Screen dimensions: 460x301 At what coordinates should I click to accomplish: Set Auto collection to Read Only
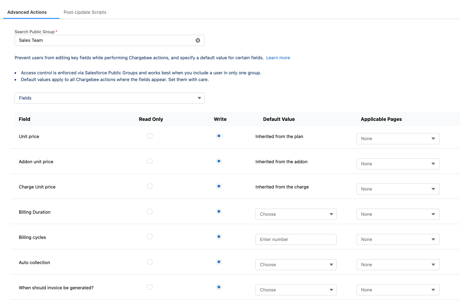pos(150,262)
